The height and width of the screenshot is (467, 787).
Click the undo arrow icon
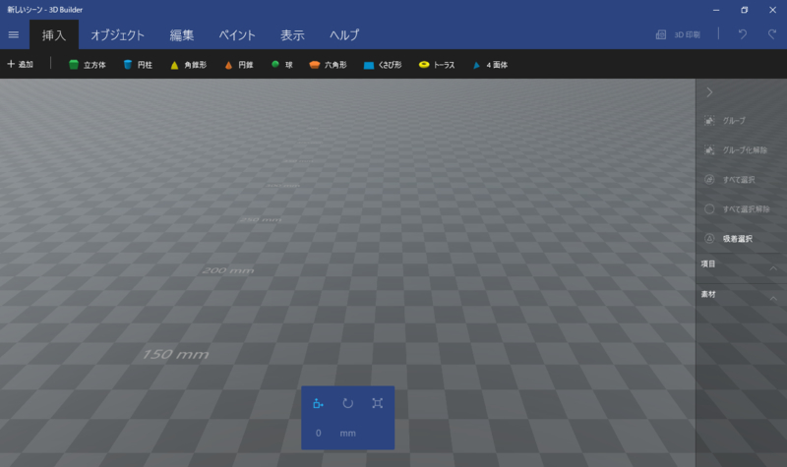(x=743, y=34)
